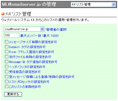Enable 添付ファイル削除の設定を許可
The width and height of the screenshot is (118, 101).
6,57
